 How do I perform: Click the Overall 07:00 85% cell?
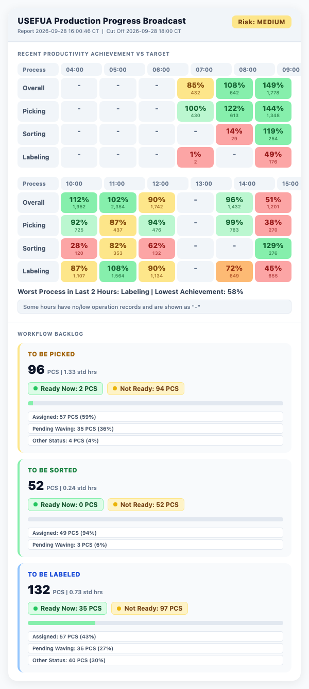tap(196, 88)
